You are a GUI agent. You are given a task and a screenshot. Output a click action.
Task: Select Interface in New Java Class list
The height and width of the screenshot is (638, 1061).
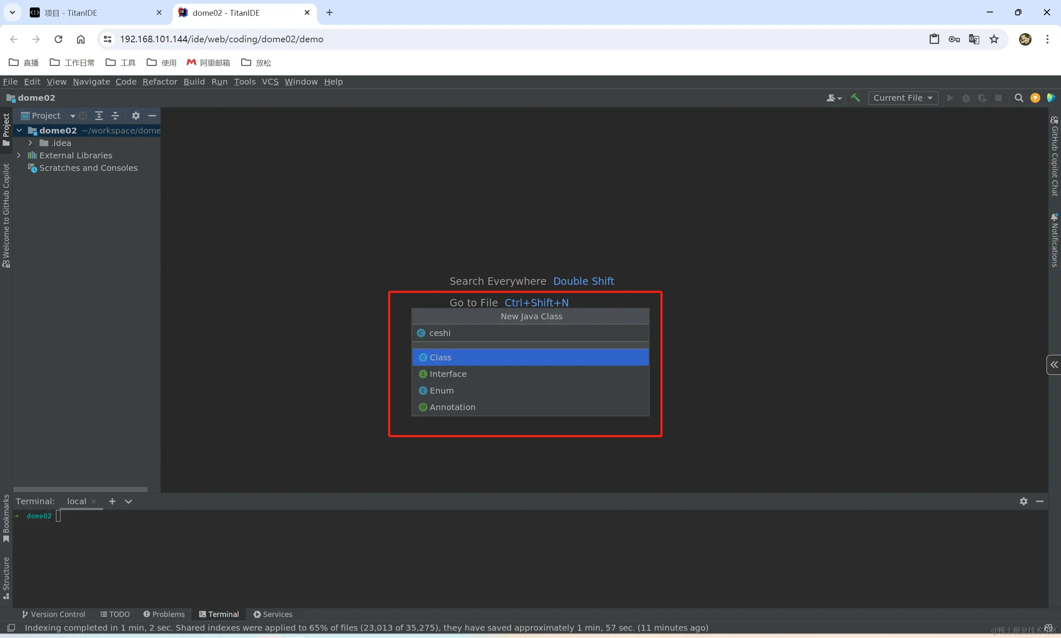(448, 374)
